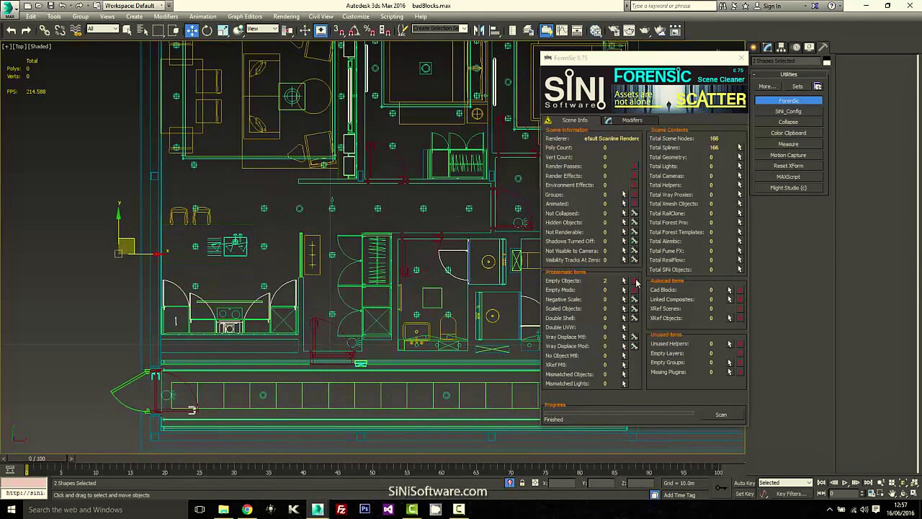The width and height of the screenshot is (922, 519).
Task: Click the Select and Rotate tool
Action: (x=207, y=30)
